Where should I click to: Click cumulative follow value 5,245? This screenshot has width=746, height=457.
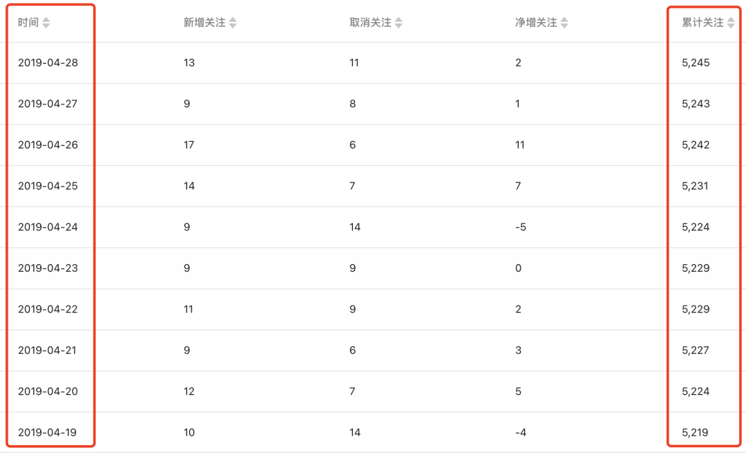tap(696, 63)
